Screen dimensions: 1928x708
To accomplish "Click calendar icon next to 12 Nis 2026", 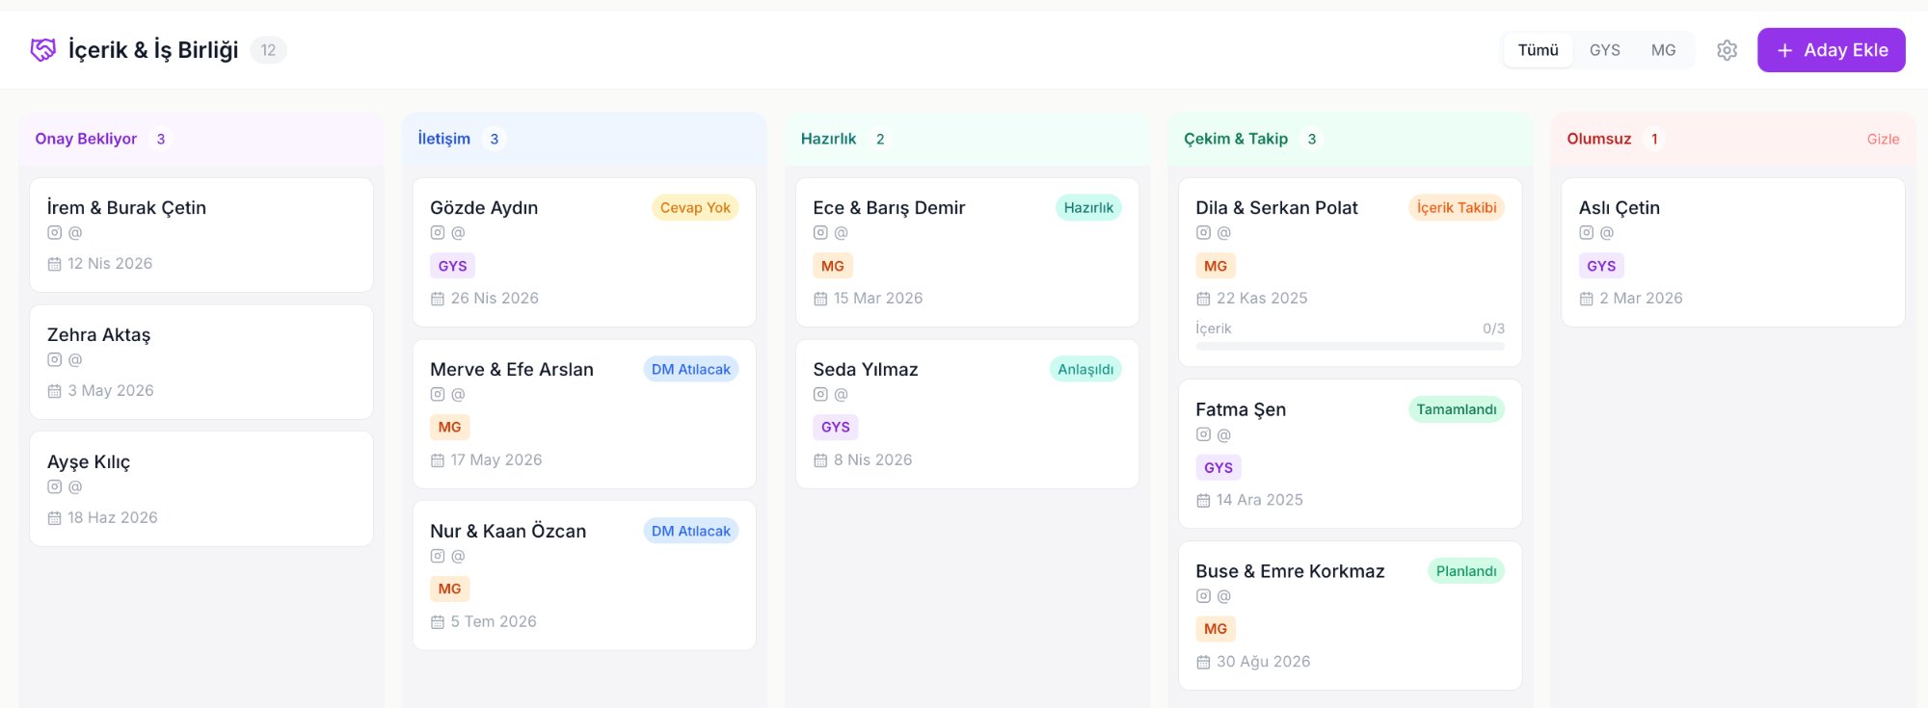I will 55,264.
